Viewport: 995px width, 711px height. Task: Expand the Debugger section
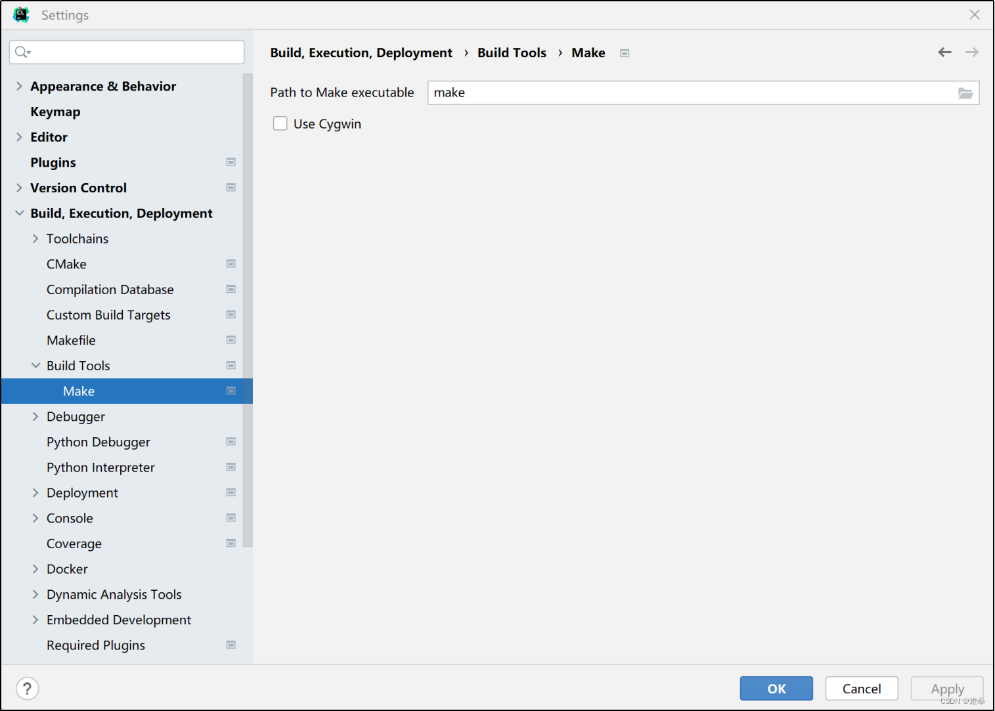35,416
